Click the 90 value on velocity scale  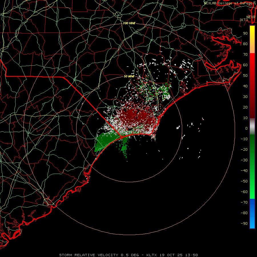tap(245, 33)
